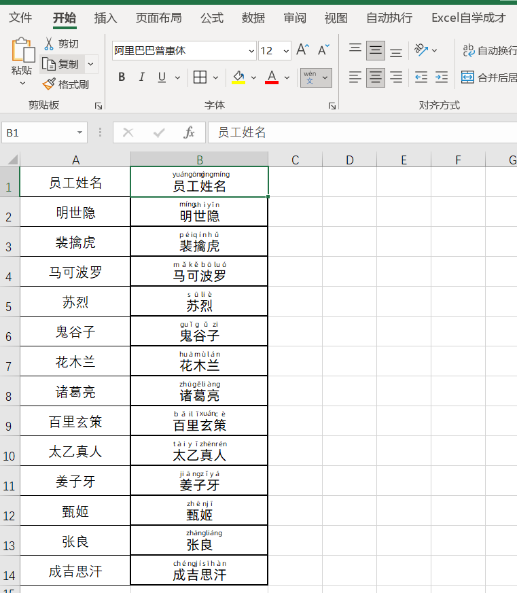This screenshot has width=517, height=593.
Task: Switch to the 数据 (Data) tab
Action: point(253,18)
